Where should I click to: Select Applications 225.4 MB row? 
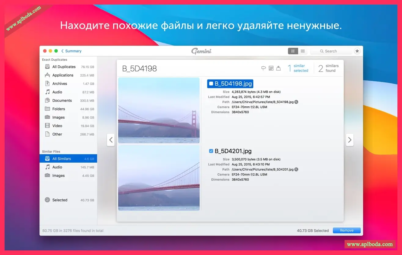pos(68,75)
